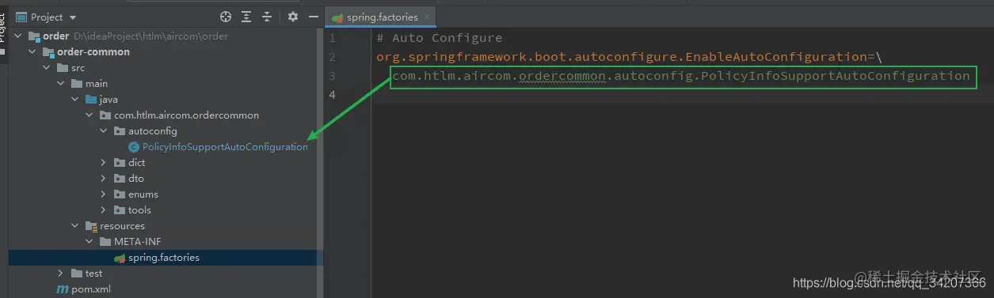Image resolution: width=994 pixels, height=298 pixels.
Task: Open the Project view dropdown
Action: tap(46, 17)
